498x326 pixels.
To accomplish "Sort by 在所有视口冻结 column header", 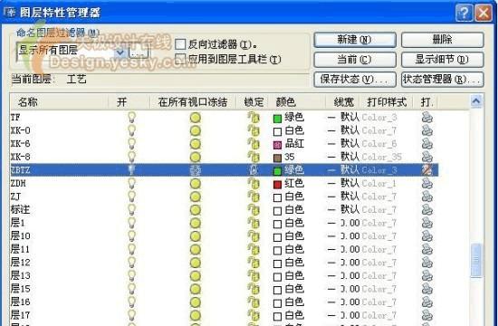I will click(193, 102).
